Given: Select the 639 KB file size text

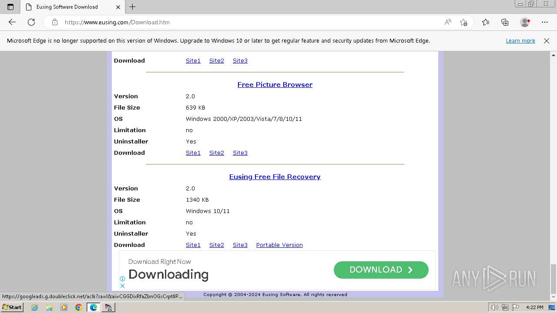Looking at the screenshot, I should click(x=195, y=108).
